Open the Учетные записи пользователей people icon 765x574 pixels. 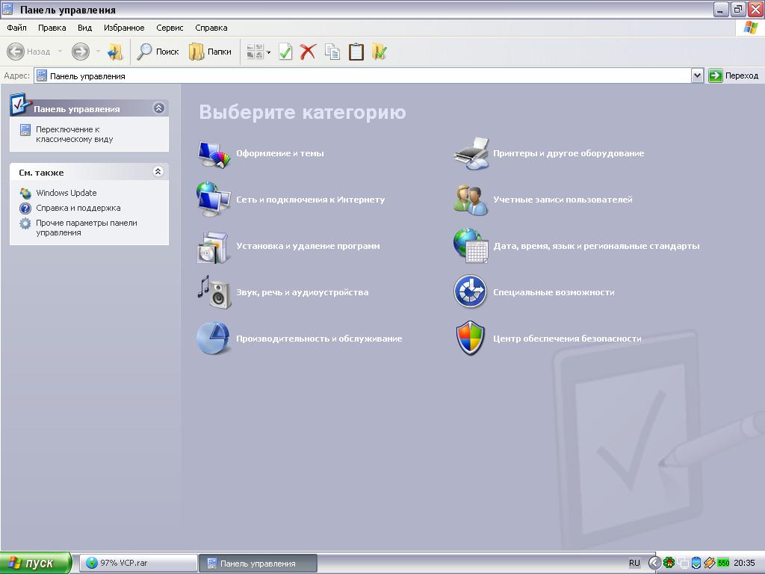(471, 200)
